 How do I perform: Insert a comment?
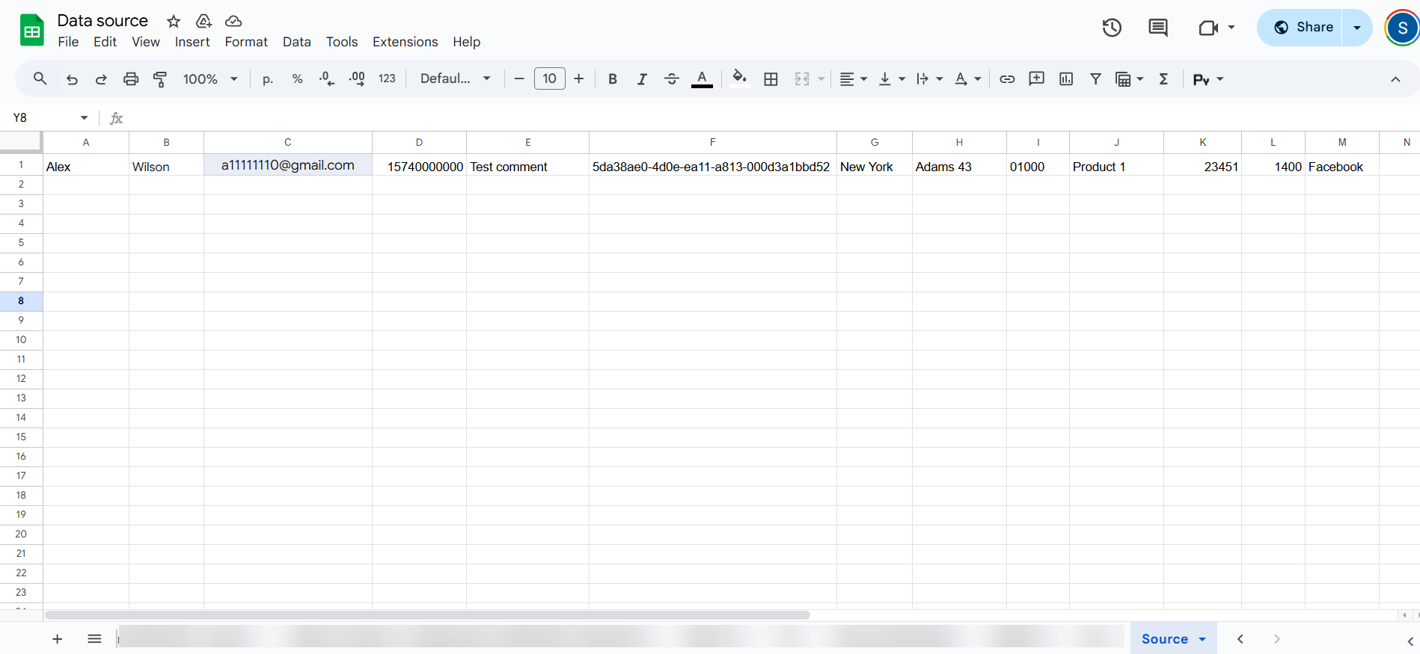click(1036, 79)
